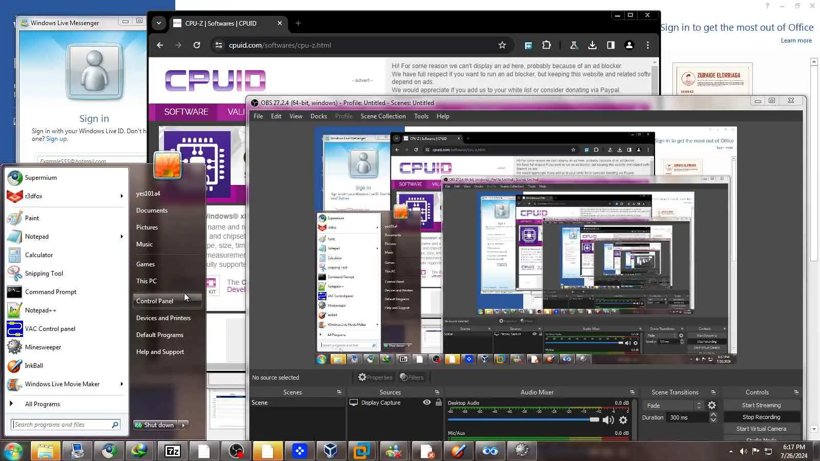Open the browser profile avatar
820x461 pixels.
point(629,45)
